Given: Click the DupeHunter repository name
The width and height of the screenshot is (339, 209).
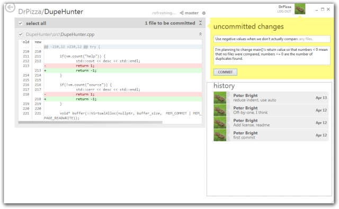Looking at the screenshot, I should [x=64, y=12].
